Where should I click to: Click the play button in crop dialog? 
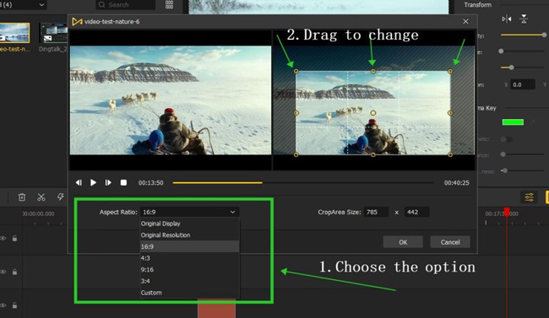(93, 182)
